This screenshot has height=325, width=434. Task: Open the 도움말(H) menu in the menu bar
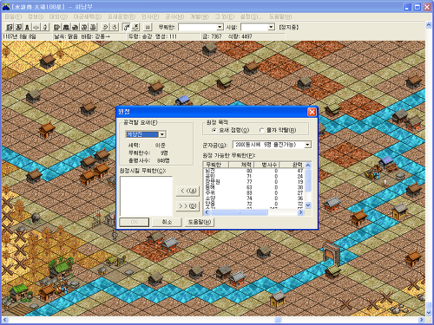pyautogui.click(x=280, y=16)
